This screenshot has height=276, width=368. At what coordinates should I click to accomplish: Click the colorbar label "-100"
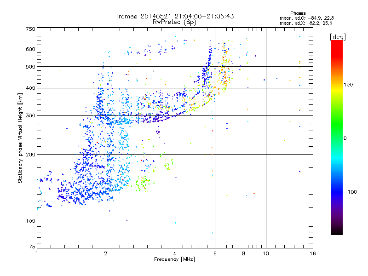pos(351,192)
